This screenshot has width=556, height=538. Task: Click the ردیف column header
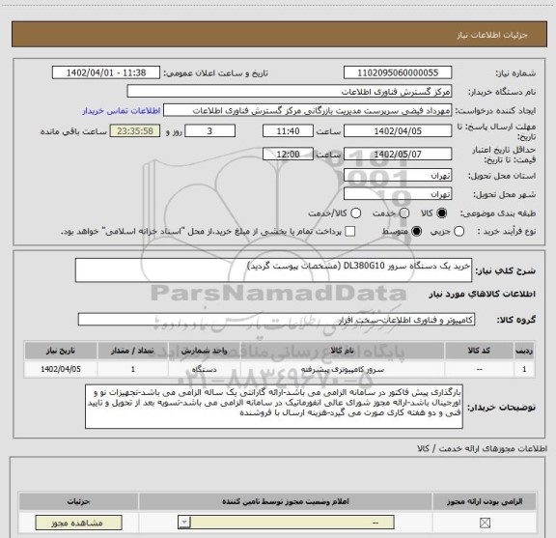coord(524,351)
